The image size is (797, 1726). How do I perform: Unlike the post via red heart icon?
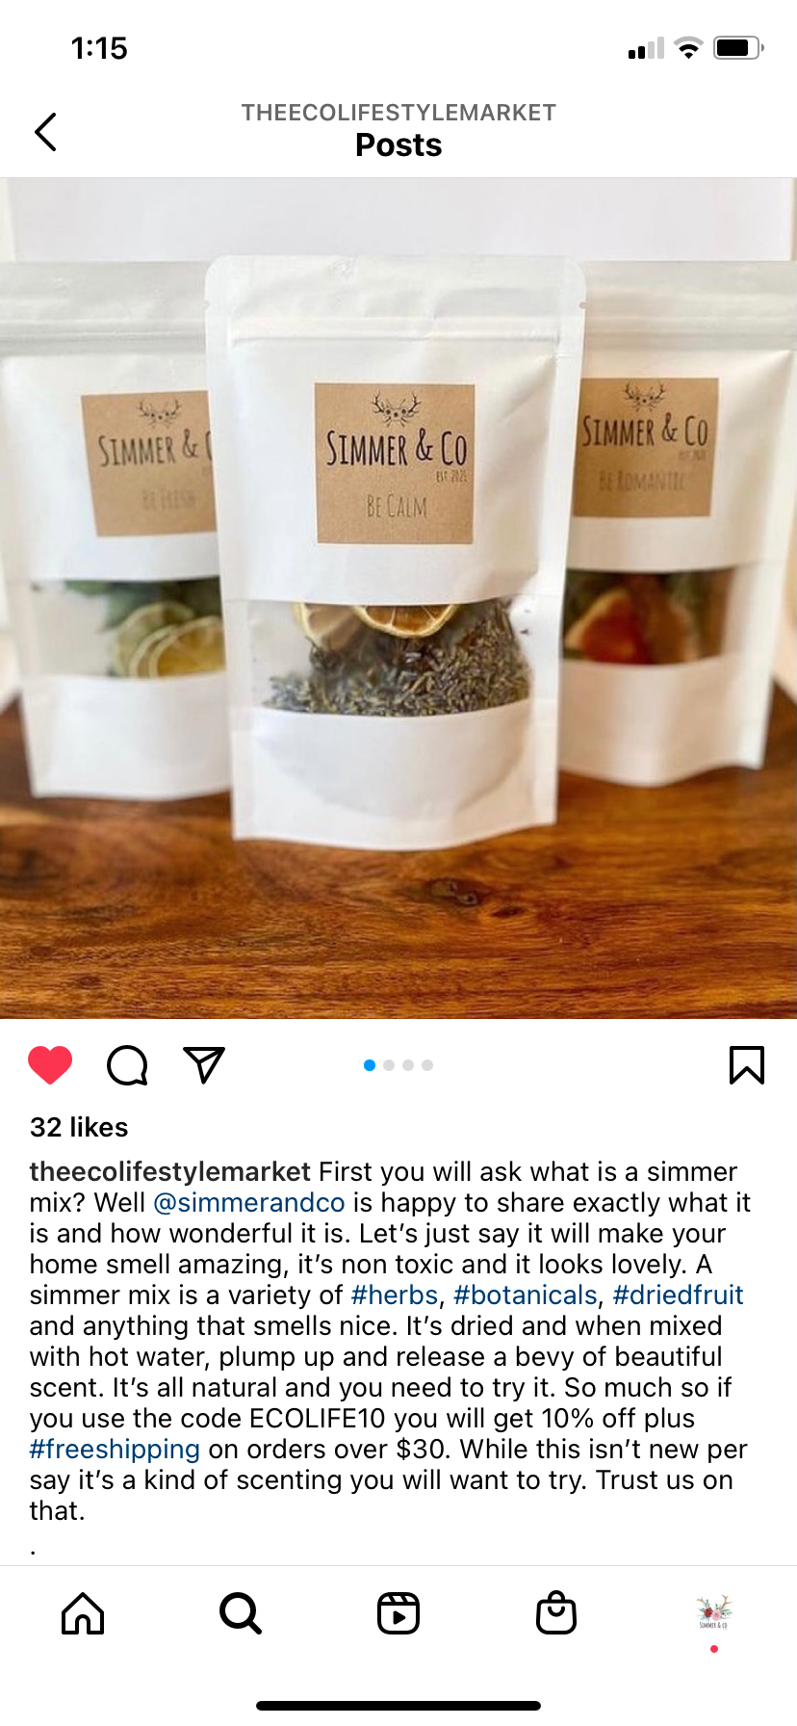tap(50, 1065)
